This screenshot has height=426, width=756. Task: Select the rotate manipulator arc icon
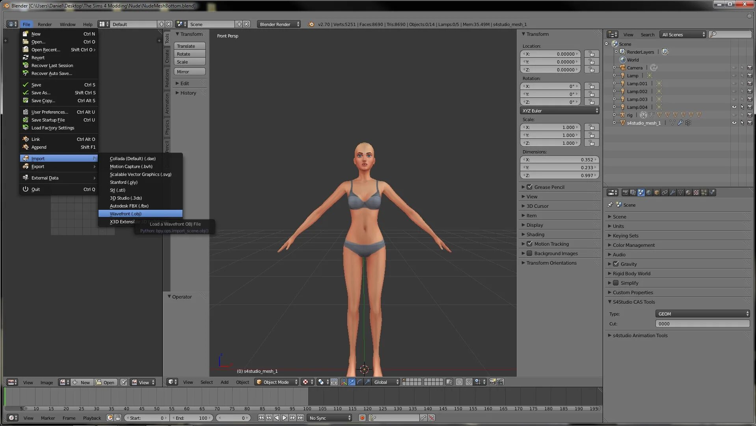point(359,382)
